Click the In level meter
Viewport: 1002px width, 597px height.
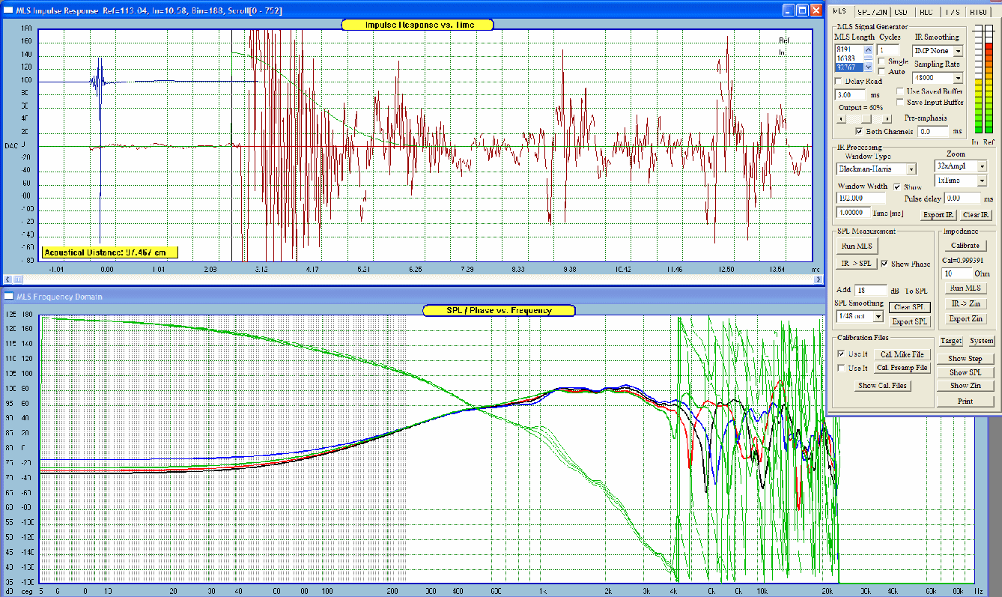(978, 80)
